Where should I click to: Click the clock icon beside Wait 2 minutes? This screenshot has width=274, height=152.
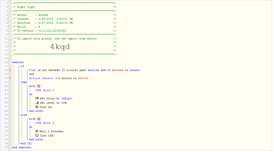tap(37, 131)
